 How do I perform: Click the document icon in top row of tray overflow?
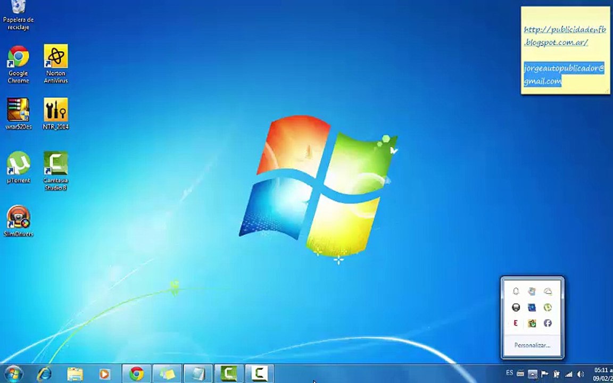coord(532,292)
